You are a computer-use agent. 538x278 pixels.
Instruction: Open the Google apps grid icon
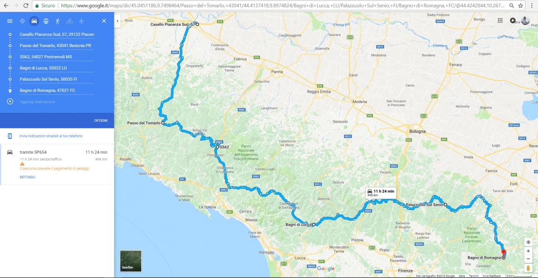coord(500,21)
